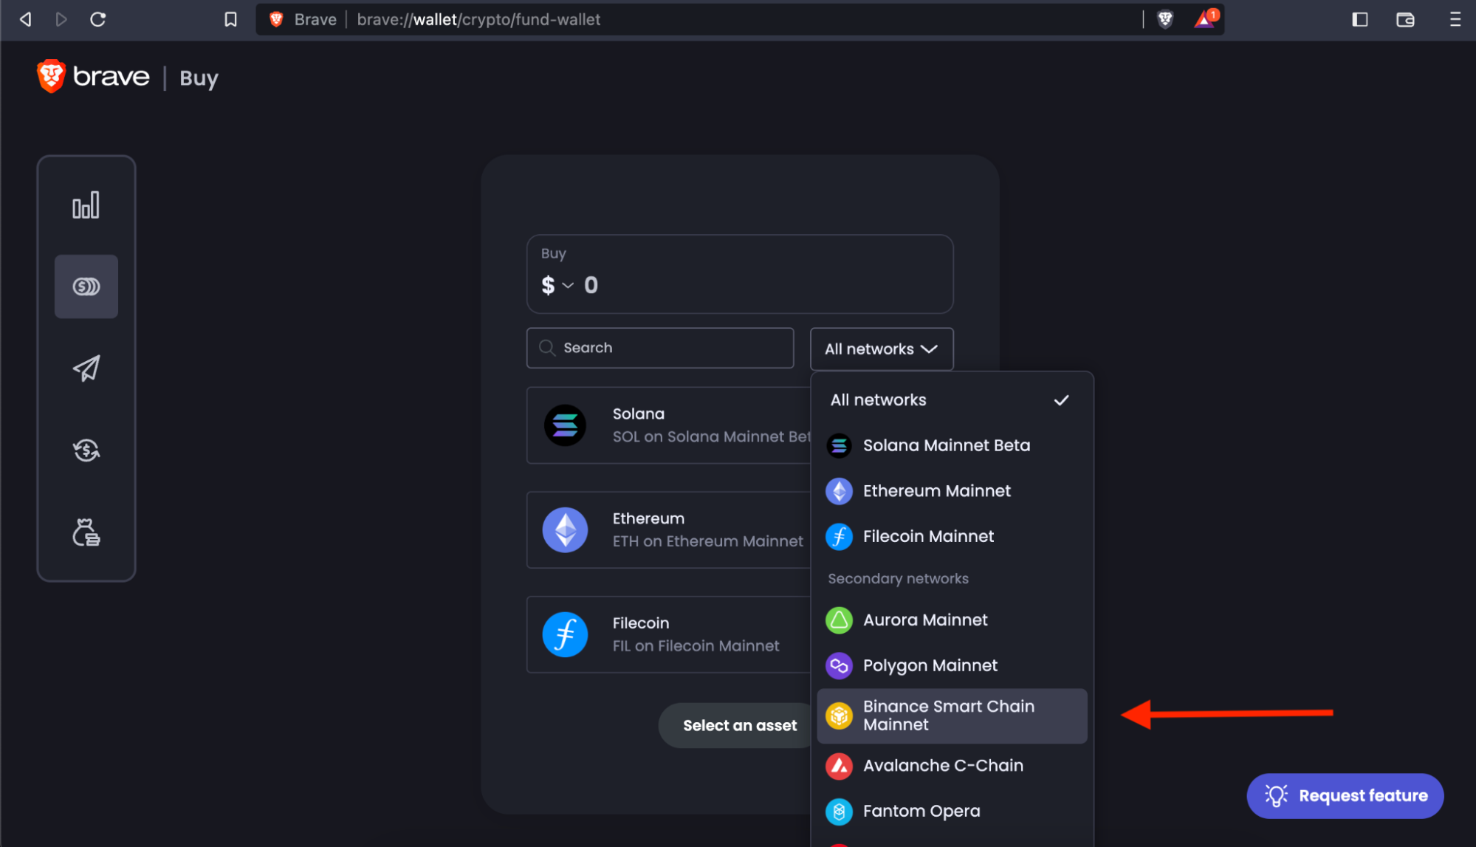Select Filecoin Mainnet network option
1476x847 pixels.
(928, 536)
